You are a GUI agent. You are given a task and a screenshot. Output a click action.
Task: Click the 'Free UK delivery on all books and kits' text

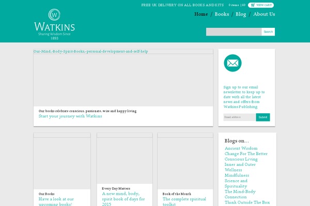pos(182,5)
